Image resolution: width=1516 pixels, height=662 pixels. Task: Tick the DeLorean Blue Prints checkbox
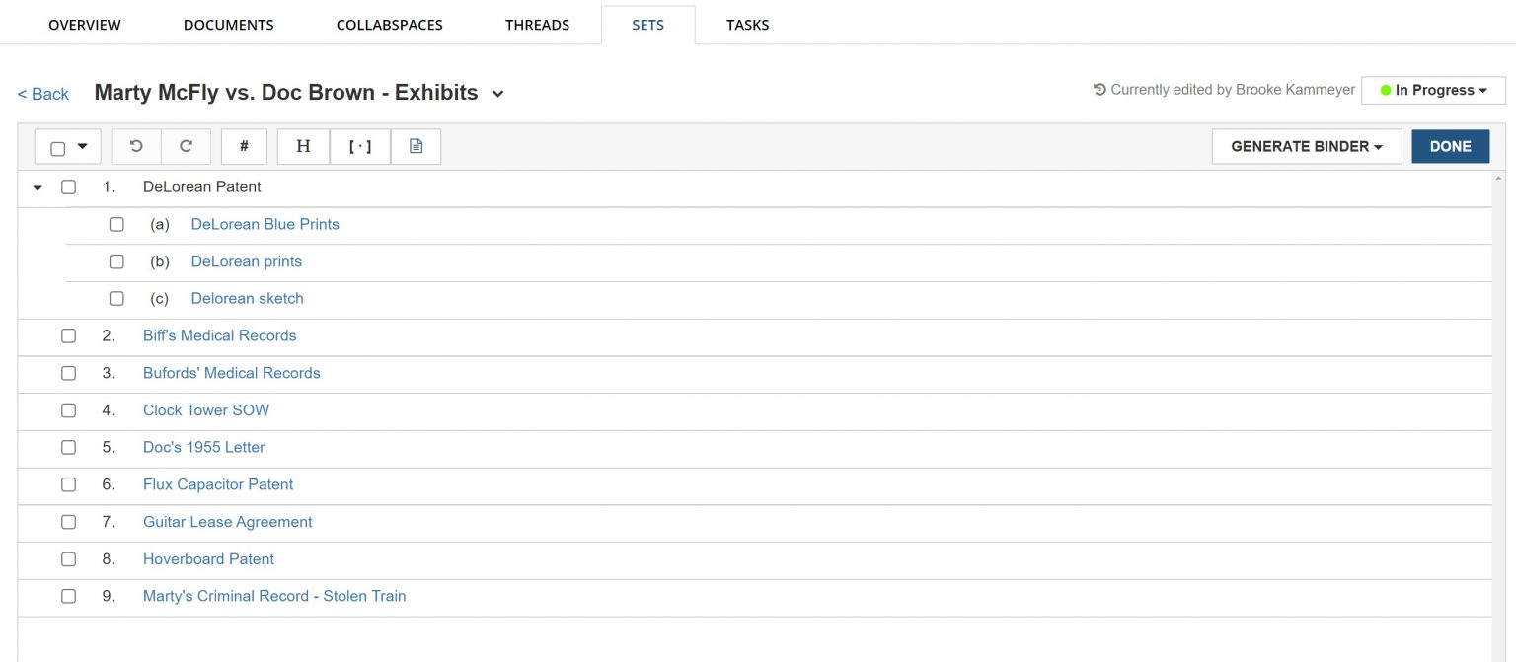click(x=116, y=224)
